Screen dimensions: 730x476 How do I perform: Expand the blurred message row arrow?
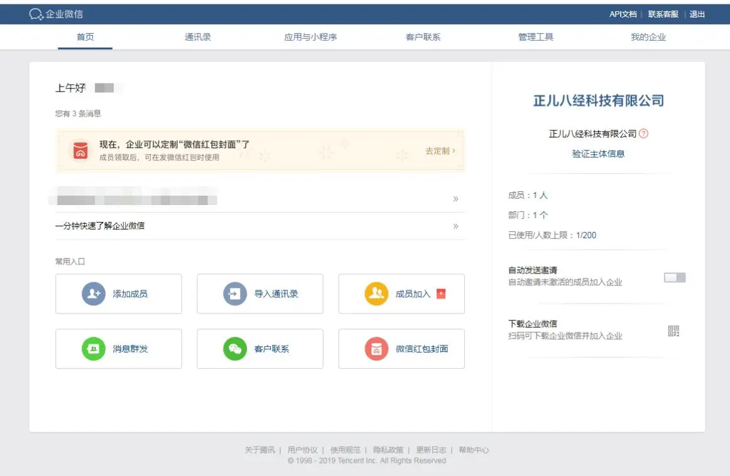[x=456, y=199]
